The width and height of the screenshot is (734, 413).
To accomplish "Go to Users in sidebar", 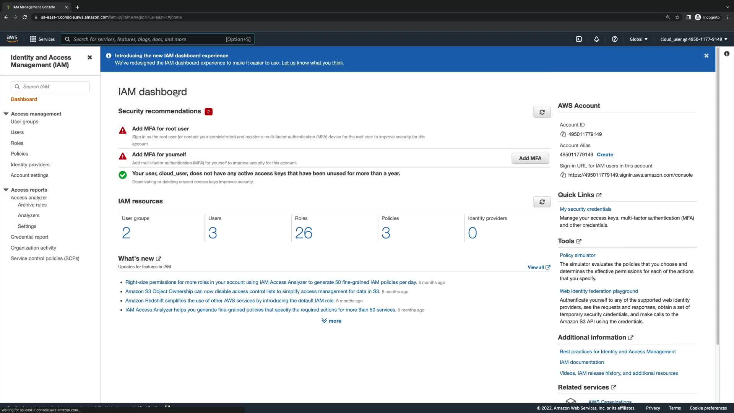I will pyautogui.click(x=17, y=132).
